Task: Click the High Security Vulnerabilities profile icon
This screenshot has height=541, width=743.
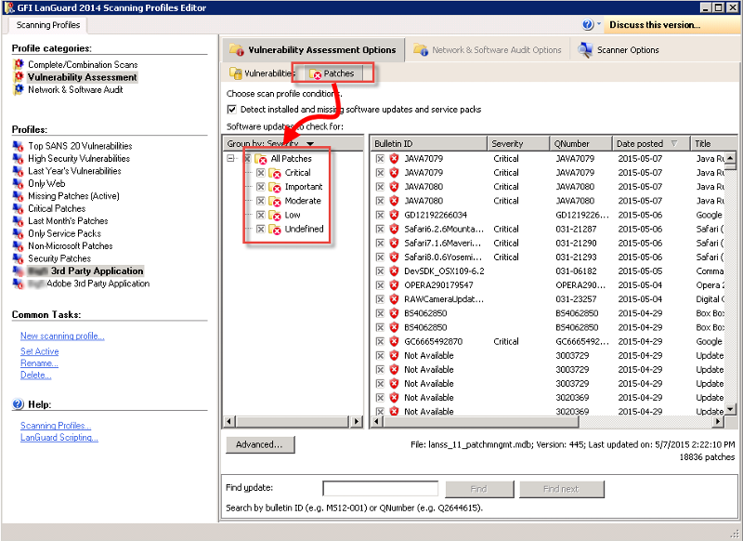Action: tap(18, 158)
